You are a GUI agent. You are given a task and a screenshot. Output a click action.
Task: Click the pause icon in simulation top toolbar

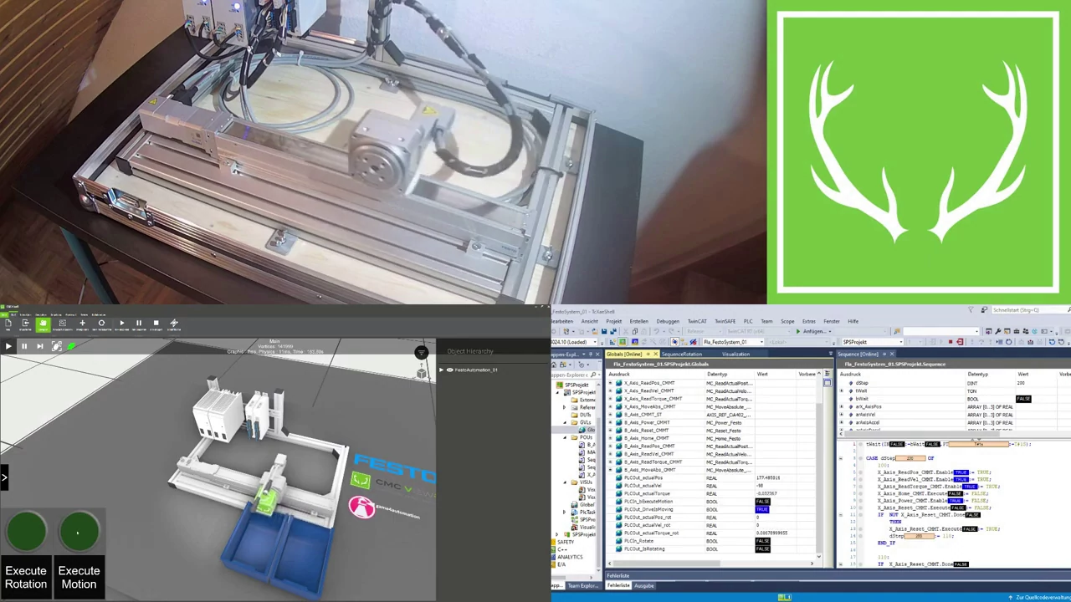point(139,323)
